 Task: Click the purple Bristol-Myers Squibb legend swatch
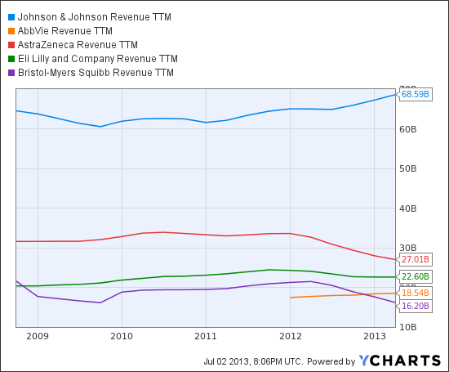(x=11, y=73)
